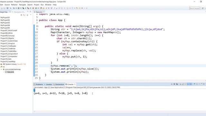Select App.java file in tree
The width and height of the screenshot is (206, 116).
[10, 72]
